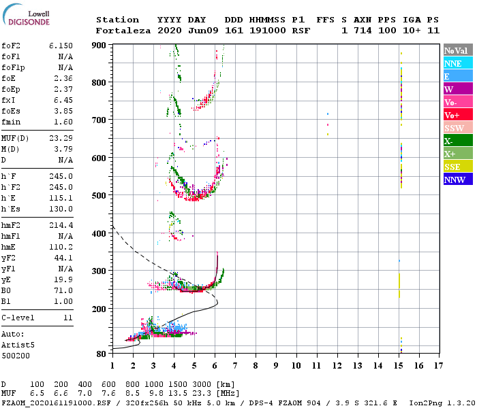Screen dimensions: 477x408
Task: Select the Vo- pink legend swatch
Action: pyautogui.click(x=458, y=102)
